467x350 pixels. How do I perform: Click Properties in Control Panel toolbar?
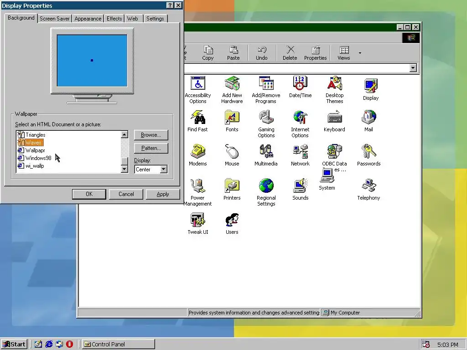316,53
